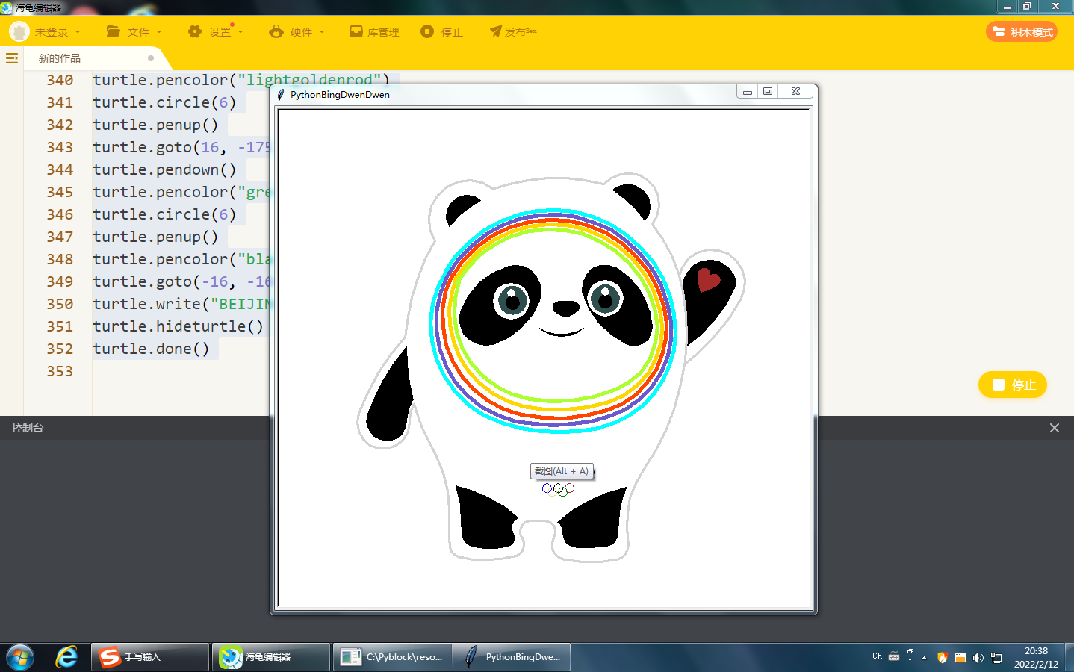Click the Olympic rings on the panda's belly
1074x672 pixels.
(x=559, y=489)
